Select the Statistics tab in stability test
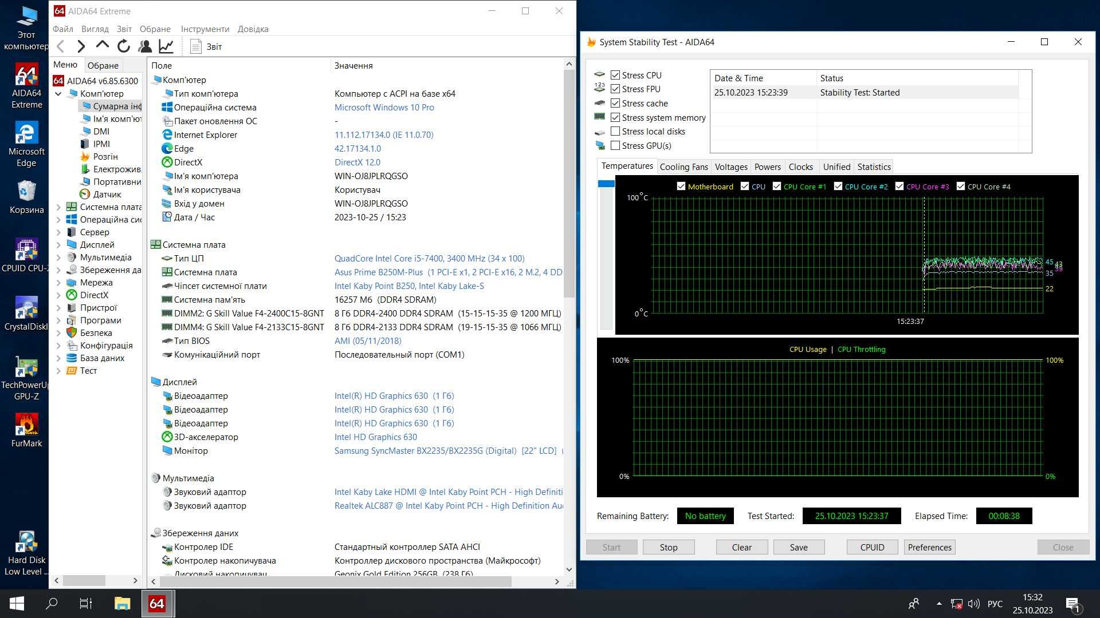 pyautogui.click(x=873, y=166)
